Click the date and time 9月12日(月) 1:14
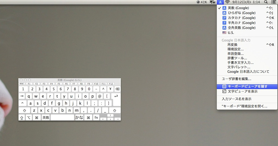Screen dimensions: 278x146 tap(246, 2)
